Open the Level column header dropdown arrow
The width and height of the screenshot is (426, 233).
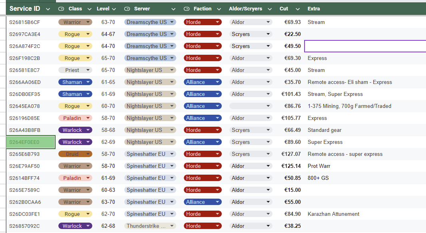coord(114,9)
